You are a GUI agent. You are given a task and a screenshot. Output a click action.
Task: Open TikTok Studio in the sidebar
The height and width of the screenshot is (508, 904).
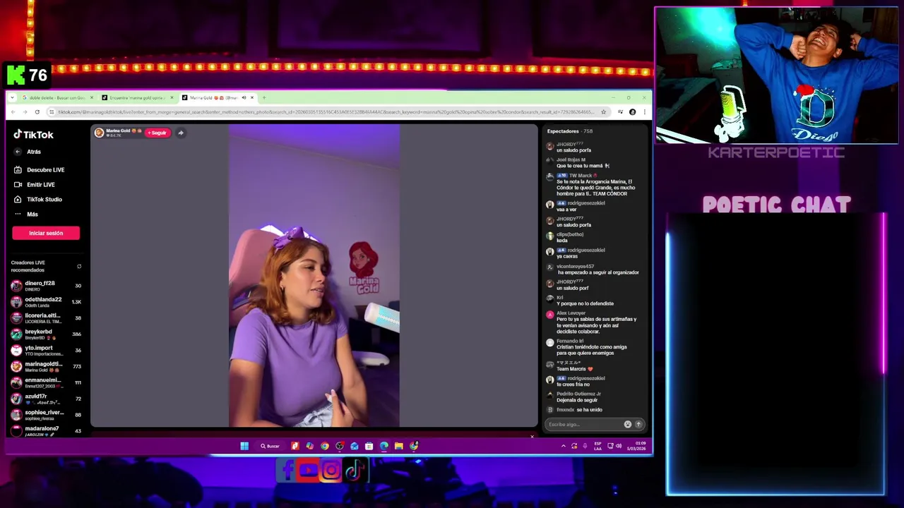(x=38, y=200)
